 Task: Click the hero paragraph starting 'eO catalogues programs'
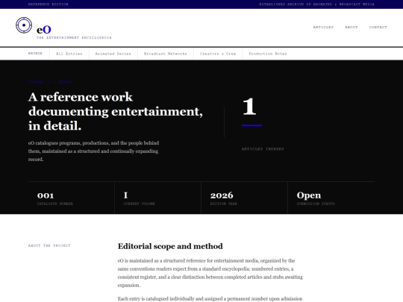tap(93, 151)
